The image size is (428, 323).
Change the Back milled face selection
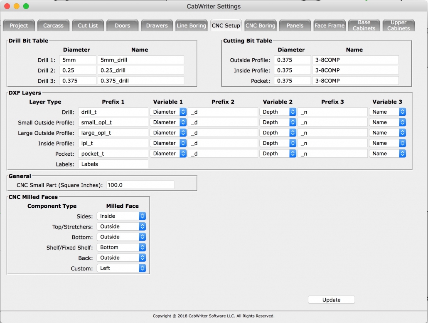pyautogui.click(x=121, y=257)
